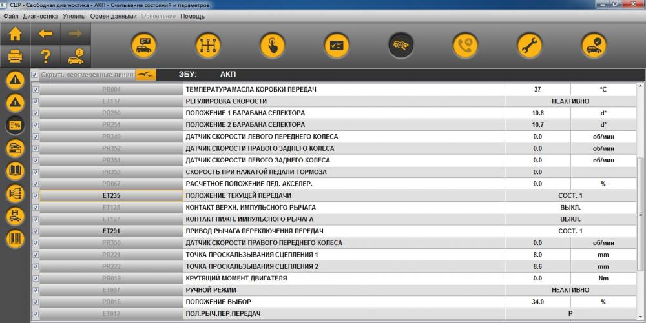Go to the home screen icon
This screenshot has height=323, width=646.
(16, 34)
